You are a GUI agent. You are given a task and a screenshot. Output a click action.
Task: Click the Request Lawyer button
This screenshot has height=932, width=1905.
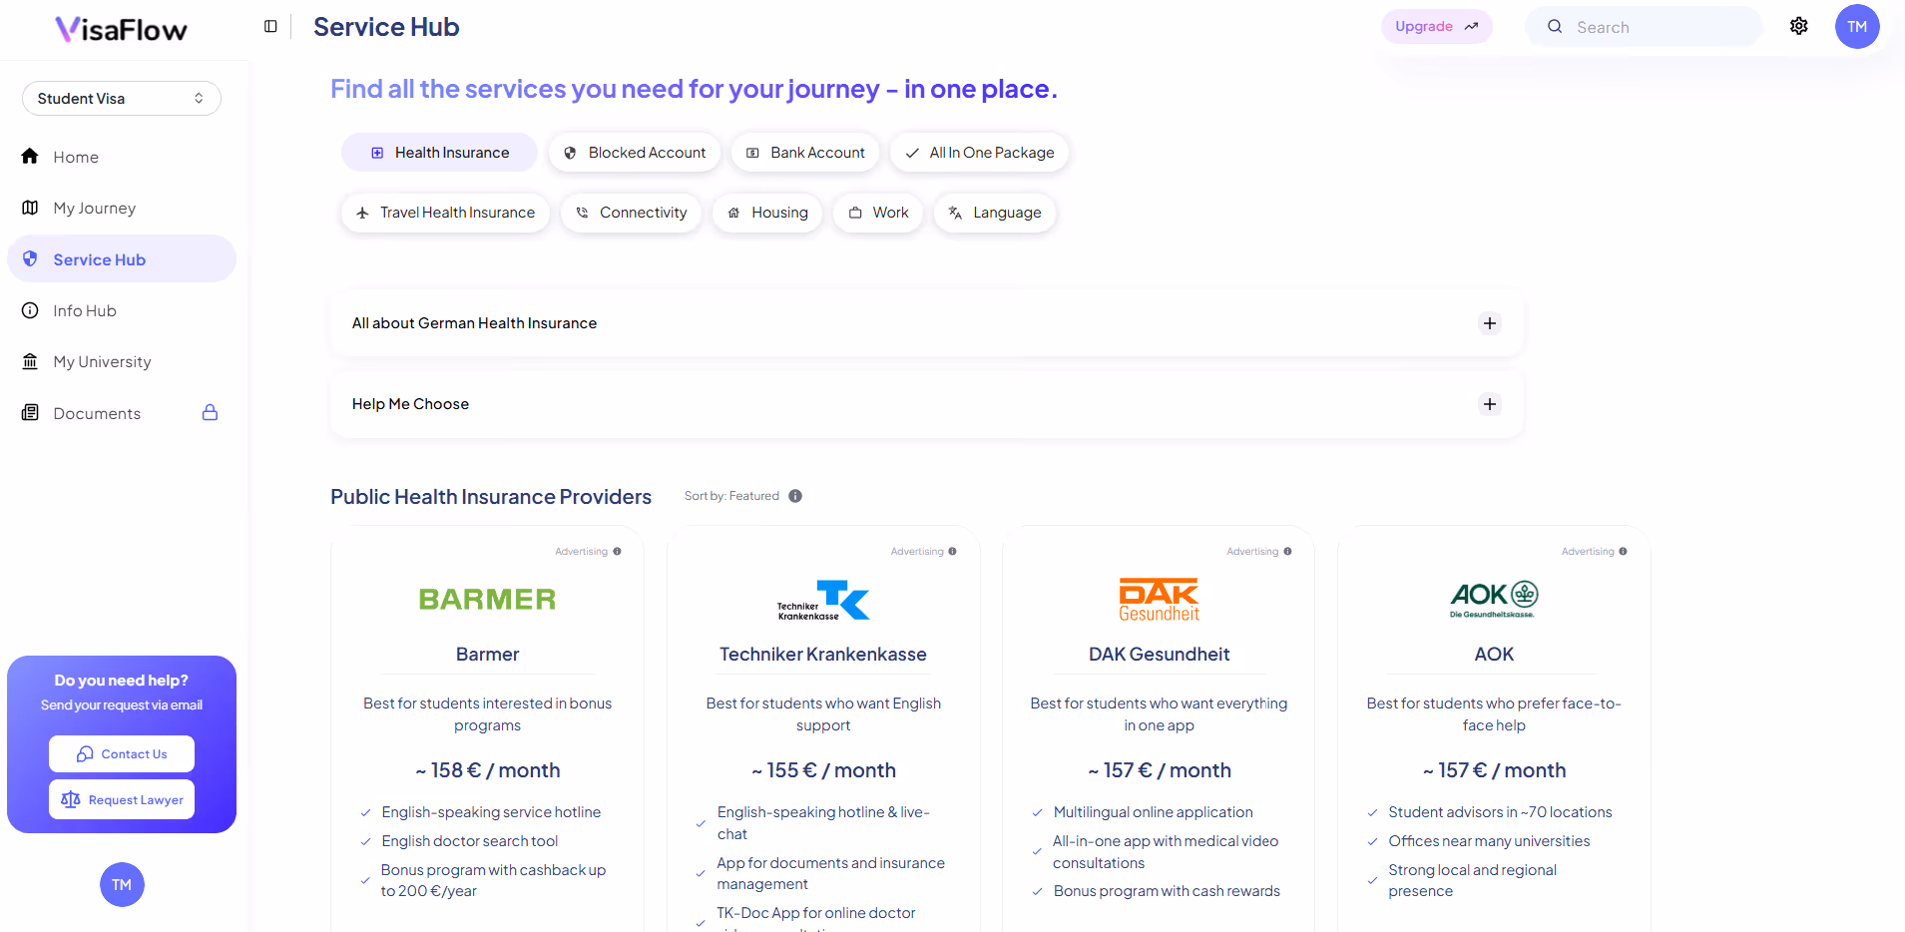pos(121,799)
